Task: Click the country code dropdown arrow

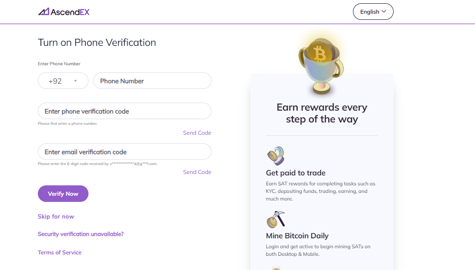Action: pos(75,81)
